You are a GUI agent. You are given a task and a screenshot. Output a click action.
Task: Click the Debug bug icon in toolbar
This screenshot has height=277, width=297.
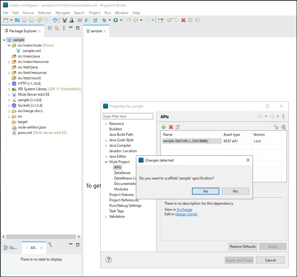coord(104,20)
